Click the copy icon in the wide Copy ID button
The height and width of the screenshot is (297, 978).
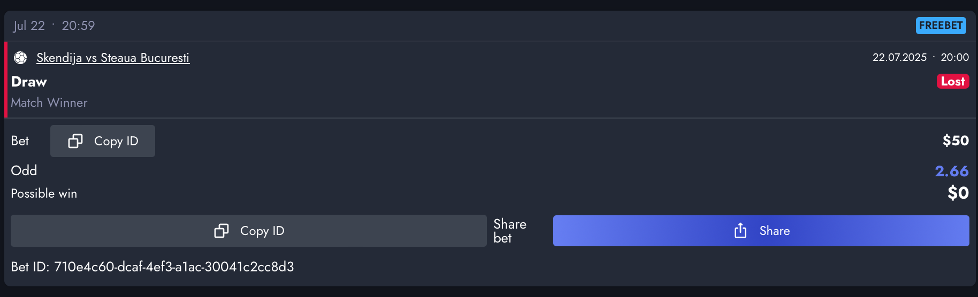tap(221, 231)
